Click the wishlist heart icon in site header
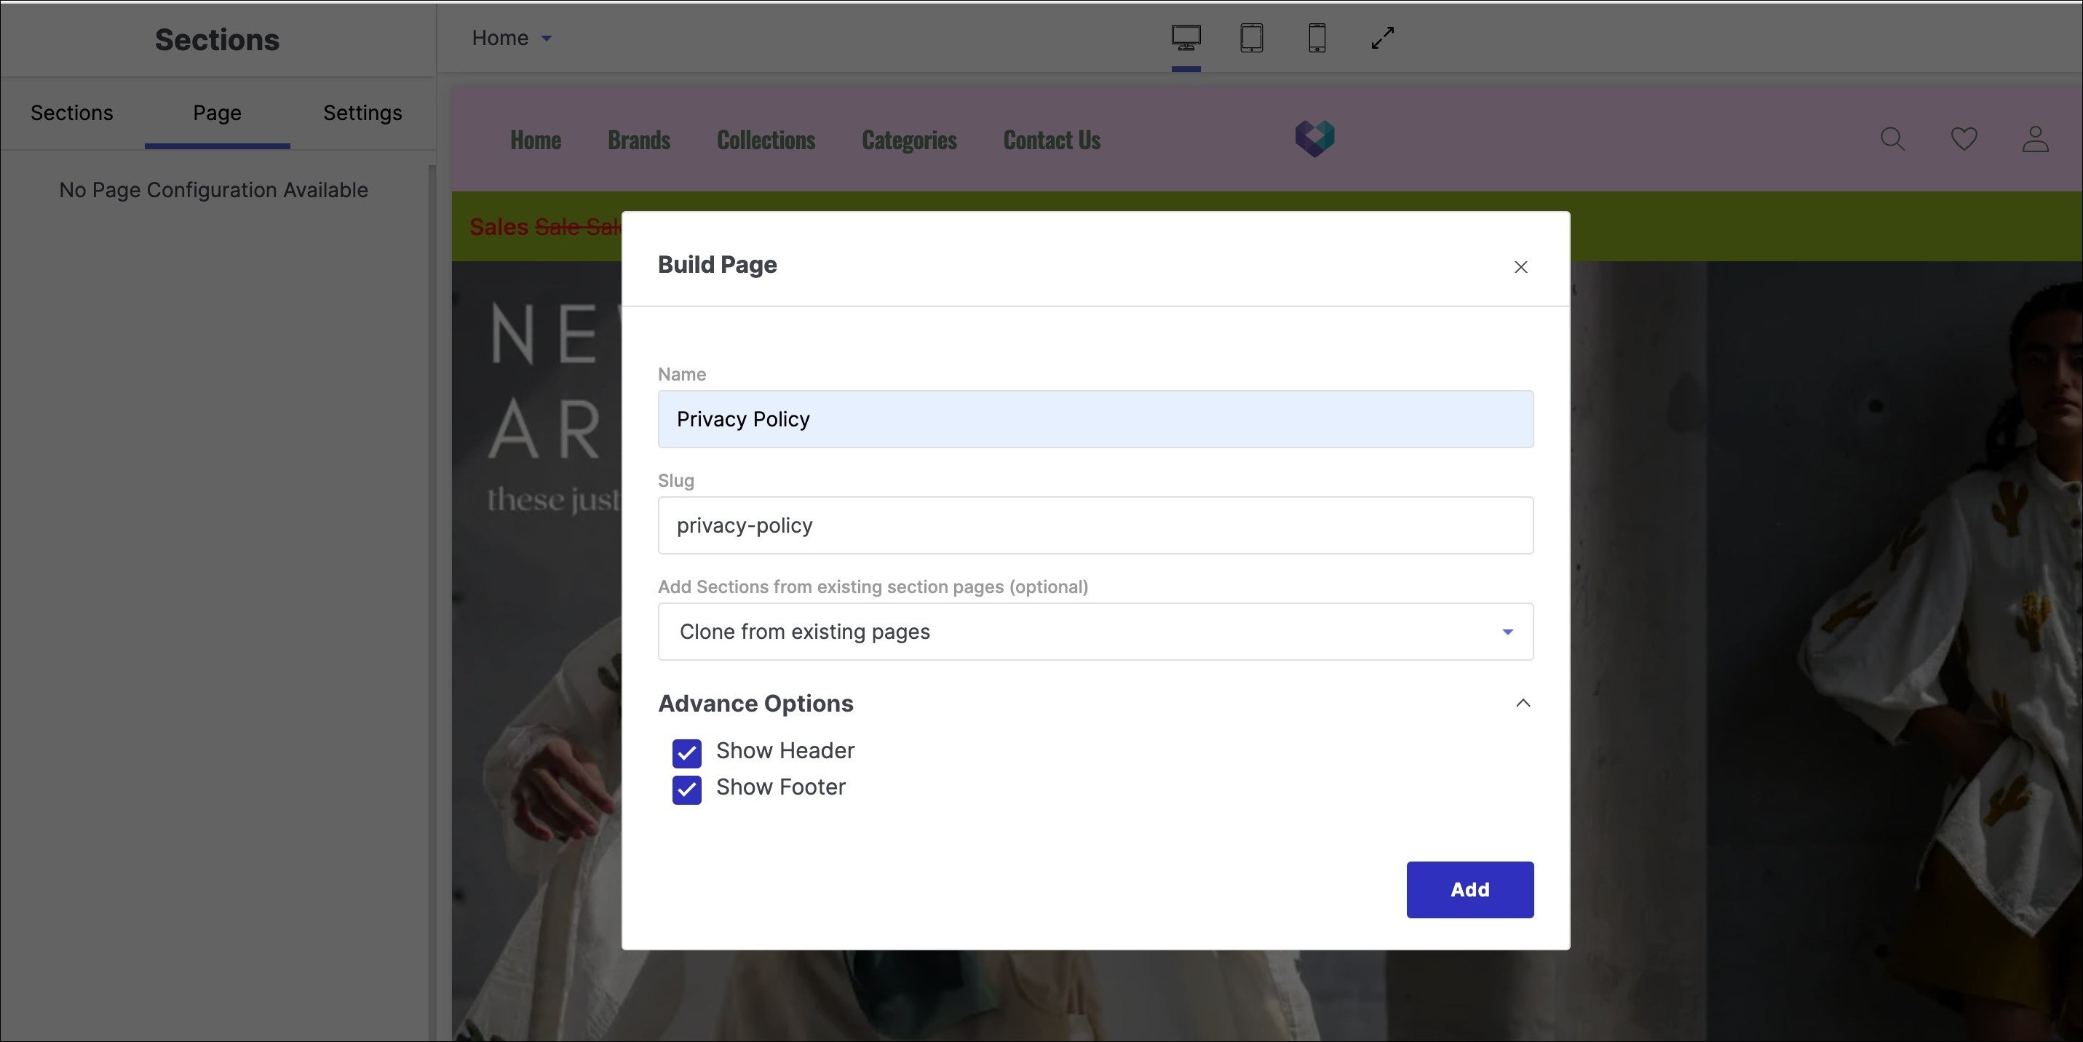 click(1964, 139)
